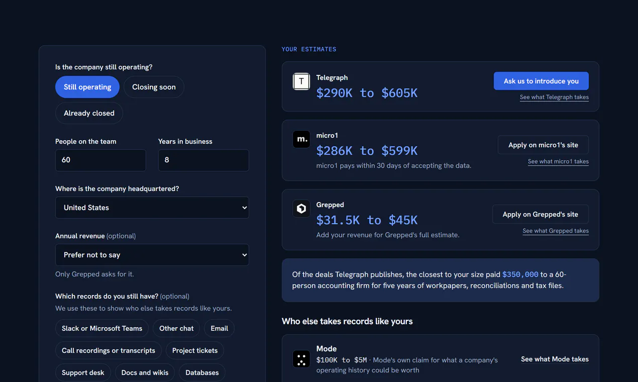This screenshot has width=638, height=382.
Task: Click the YOUR ESTIMATES heading
Action: pos(309,49)
